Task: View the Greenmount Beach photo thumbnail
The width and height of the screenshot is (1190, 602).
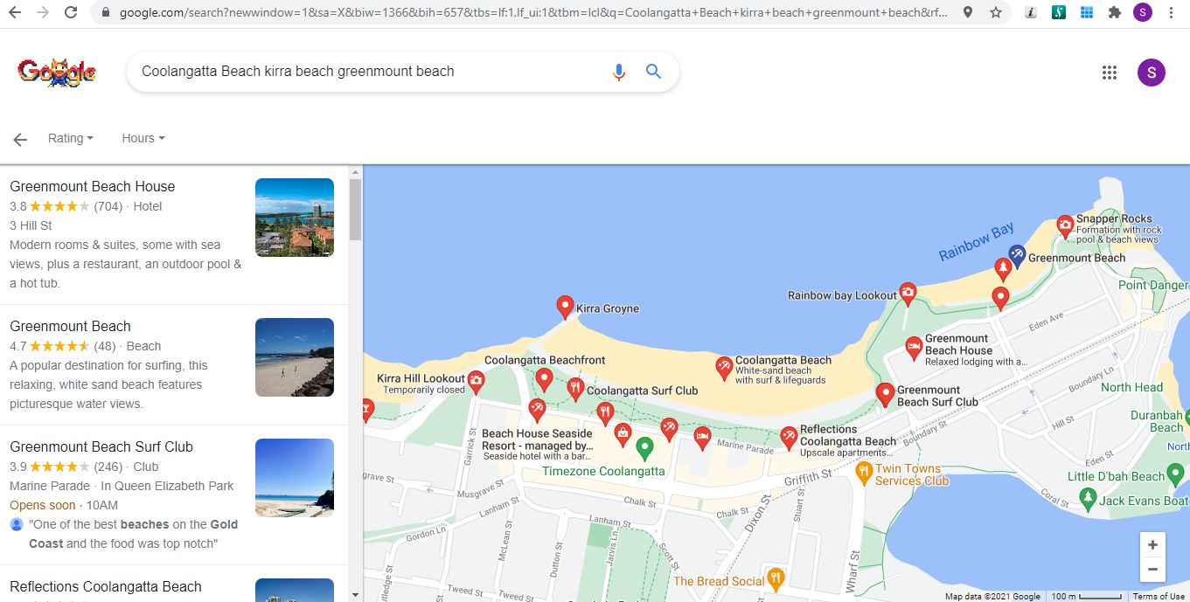Action: coord(295,357)
